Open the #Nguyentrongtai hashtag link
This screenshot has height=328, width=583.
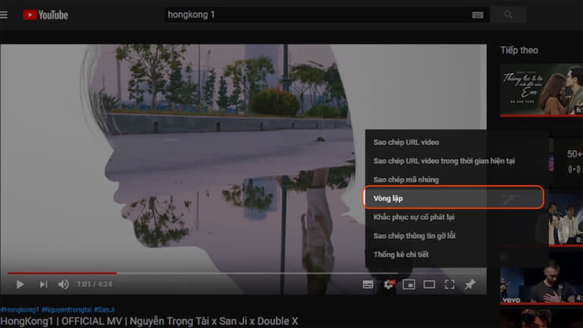66,309
